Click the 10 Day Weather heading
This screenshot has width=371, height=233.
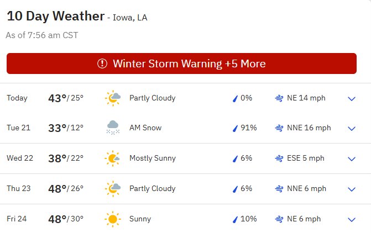tap(56, 17)
